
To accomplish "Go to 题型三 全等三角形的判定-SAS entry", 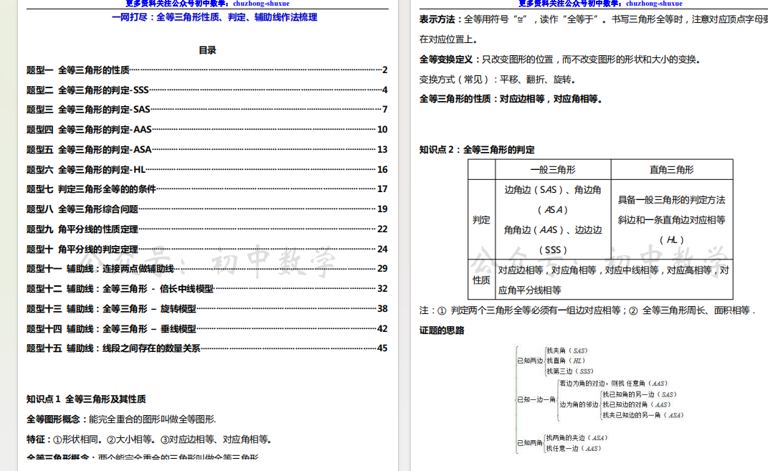I will (x=207, y=110).
